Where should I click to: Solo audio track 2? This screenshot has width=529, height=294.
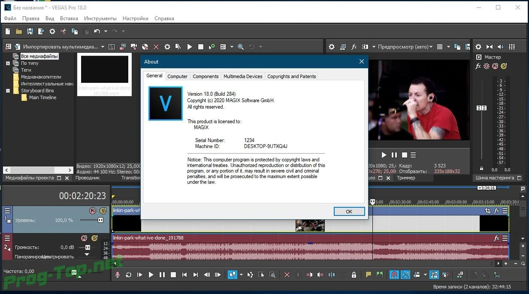(x=94, y=238)
